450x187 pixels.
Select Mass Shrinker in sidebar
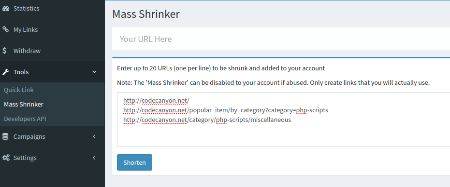24,104
